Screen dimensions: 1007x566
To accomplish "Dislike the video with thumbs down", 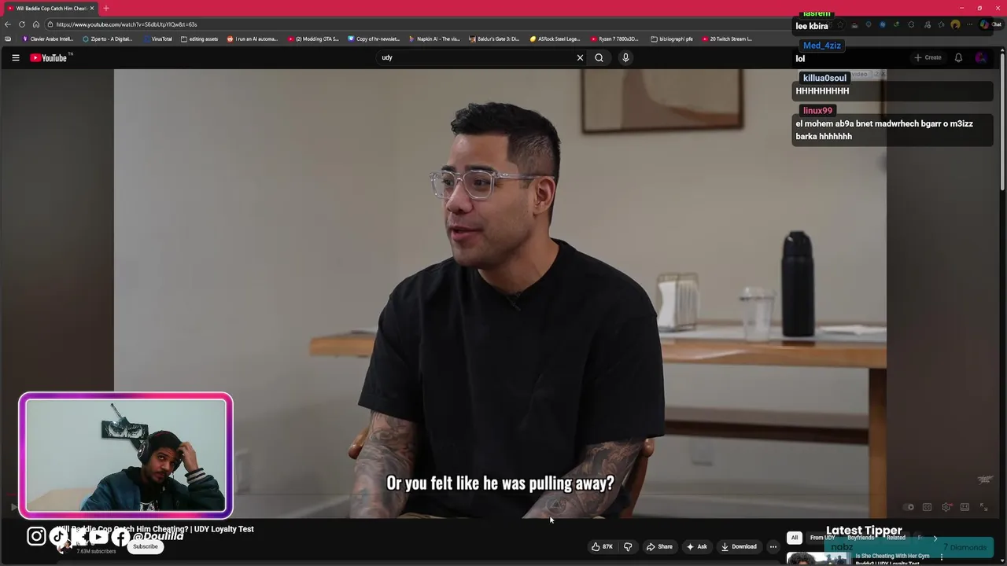I will (x=628, y=546).
